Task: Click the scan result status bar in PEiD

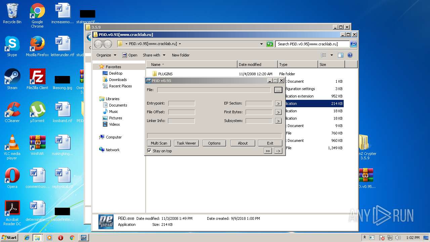Action: (214, 135)
